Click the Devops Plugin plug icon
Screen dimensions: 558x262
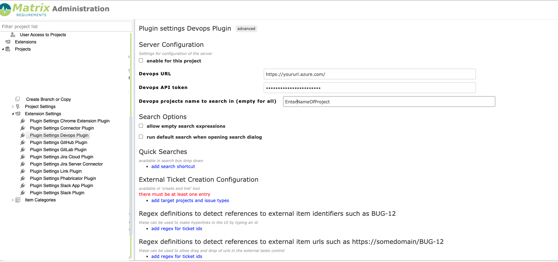coord(23,135)
